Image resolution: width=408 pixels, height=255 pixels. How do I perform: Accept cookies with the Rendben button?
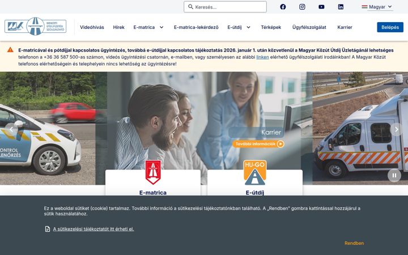[354, 243]
